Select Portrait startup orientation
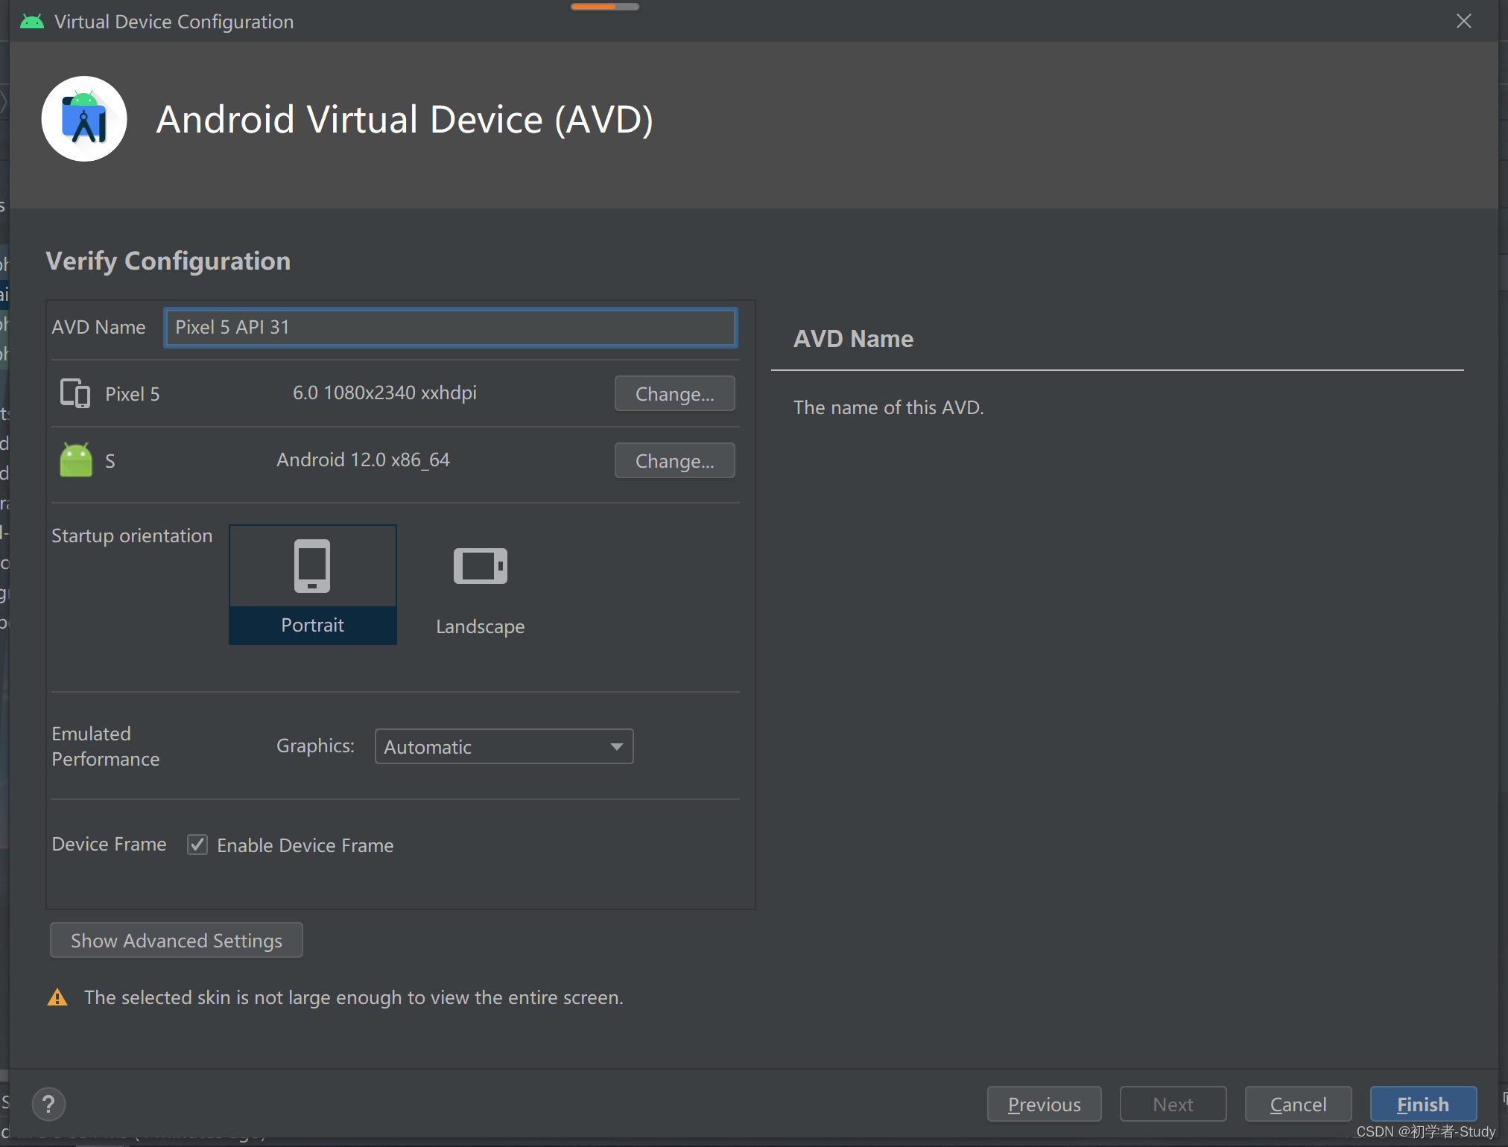The image size is (1508, 1147). (x=312, y=624)
